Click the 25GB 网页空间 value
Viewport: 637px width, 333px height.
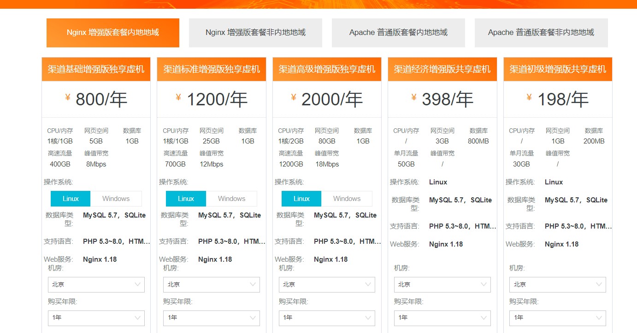(x=212, y=141)
